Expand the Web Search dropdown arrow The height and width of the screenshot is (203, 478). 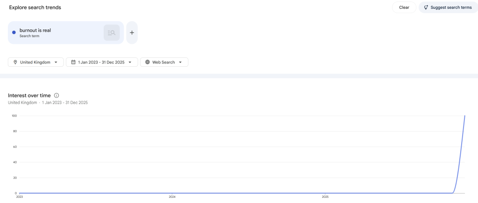[x=180, y=62]
